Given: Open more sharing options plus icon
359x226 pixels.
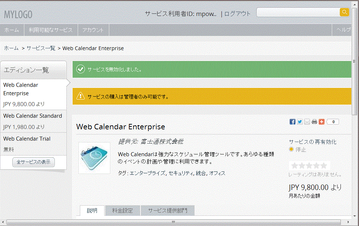Looking at the screenshot, I should point(322,122).
